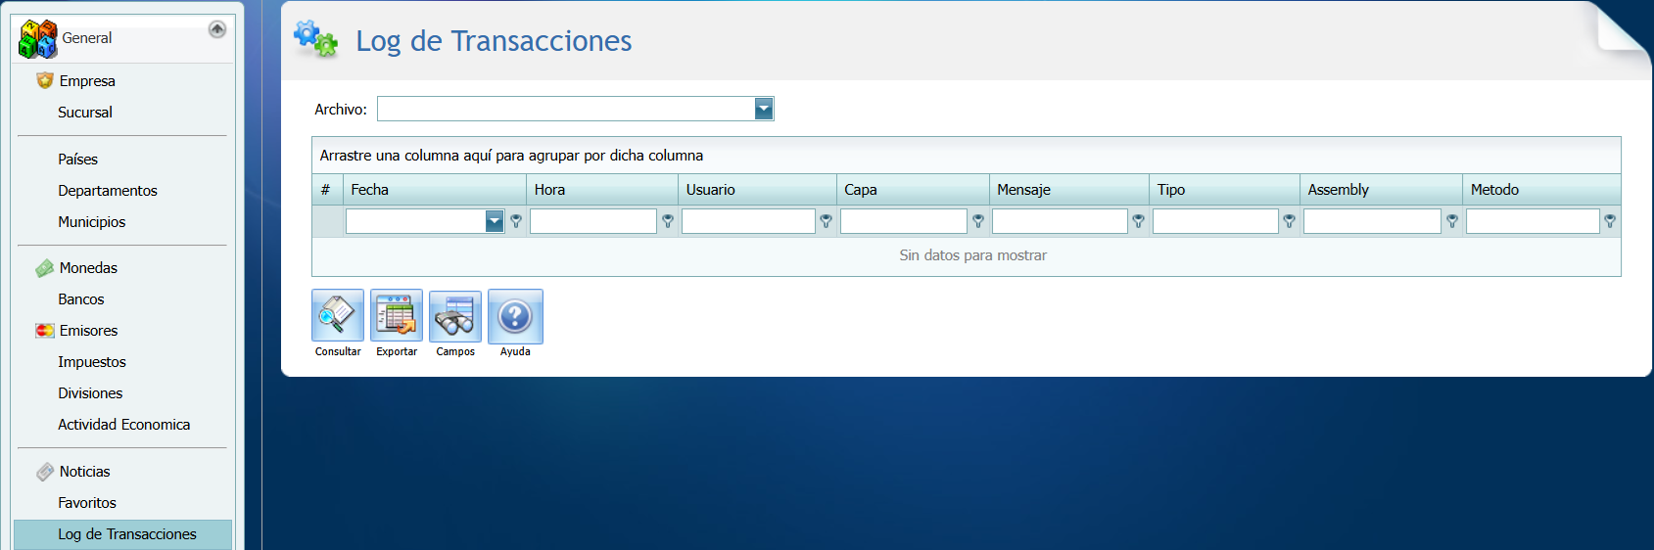
Task: Open Municipios in sidebar
Action: (92, 222)
